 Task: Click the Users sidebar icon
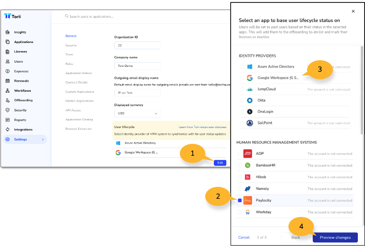click(8, 61)
